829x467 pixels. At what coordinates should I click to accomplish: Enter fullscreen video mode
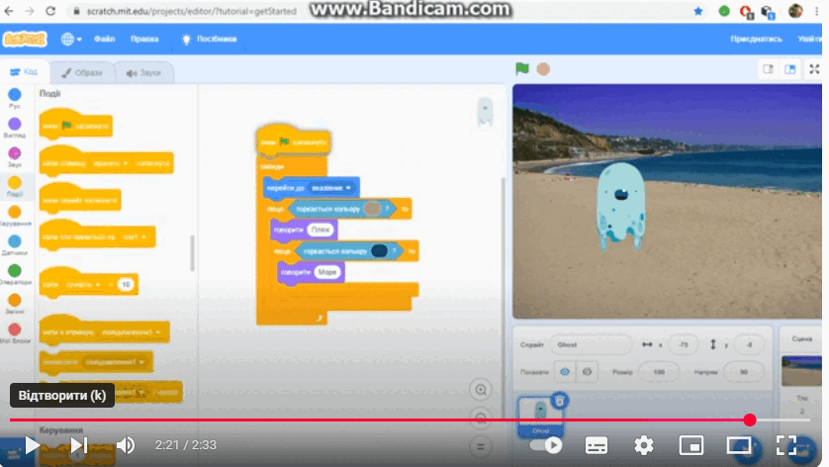point(785,445)
